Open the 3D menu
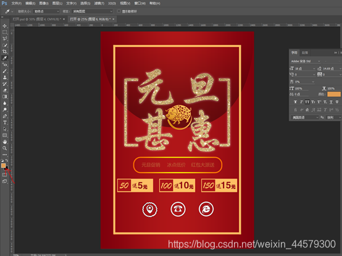The image size is (342, 256). coord(112,3)
